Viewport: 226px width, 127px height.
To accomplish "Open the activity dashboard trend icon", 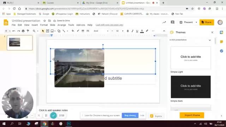I will pyautogui.click(x=164, y=22).
